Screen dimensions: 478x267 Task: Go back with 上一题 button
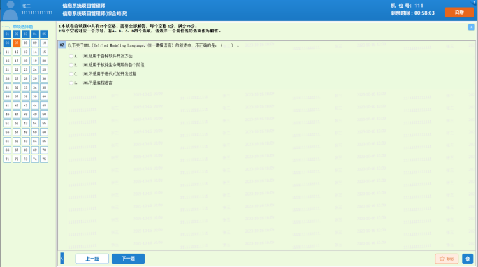coord(92,259)
